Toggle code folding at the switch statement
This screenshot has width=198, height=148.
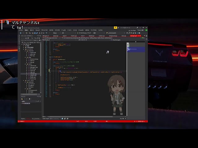(50, 60)
